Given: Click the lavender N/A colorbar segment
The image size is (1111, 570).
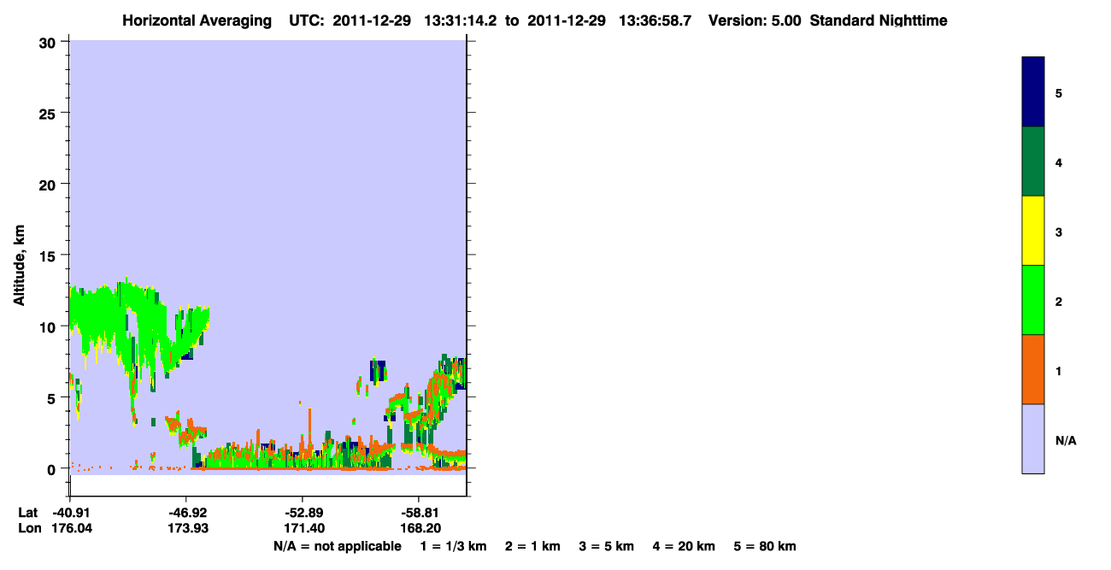Looking at the screenshot, I should 1033,438.
